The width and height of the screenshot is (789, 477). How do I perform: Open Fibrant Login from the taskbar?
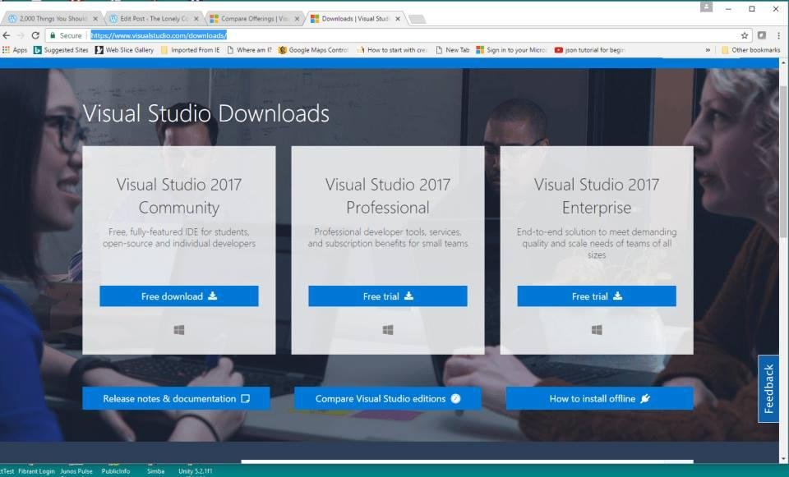36,471
